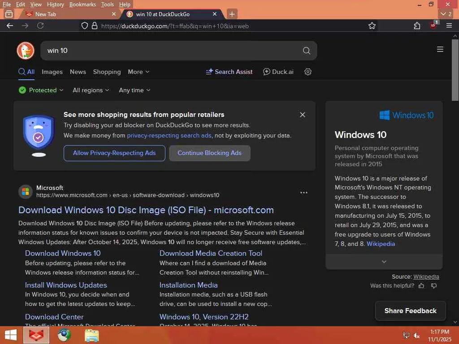The width and height of the screenshot is (459, 344).
Task: Expand the Windows 10 info panel chevron
Action: point(384,262)
